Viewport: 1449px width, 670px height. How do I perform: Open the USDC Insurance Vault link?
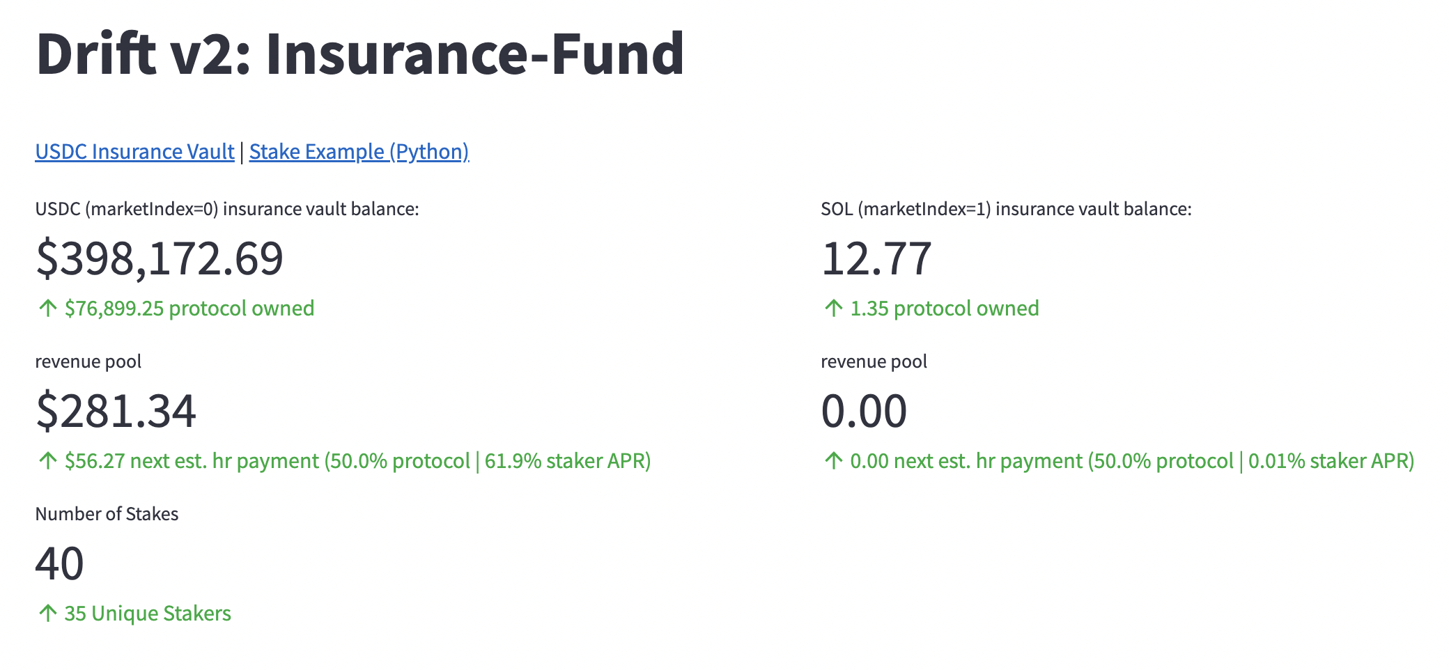tap(134, 152)
